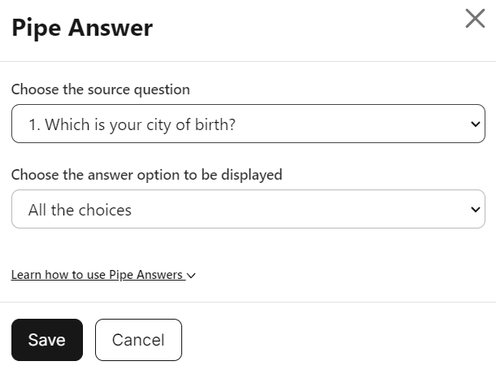Viewport: 496px width, 370px height.
Task: Click the chevron on All the choices selector
Action: (x=476, y=209)
